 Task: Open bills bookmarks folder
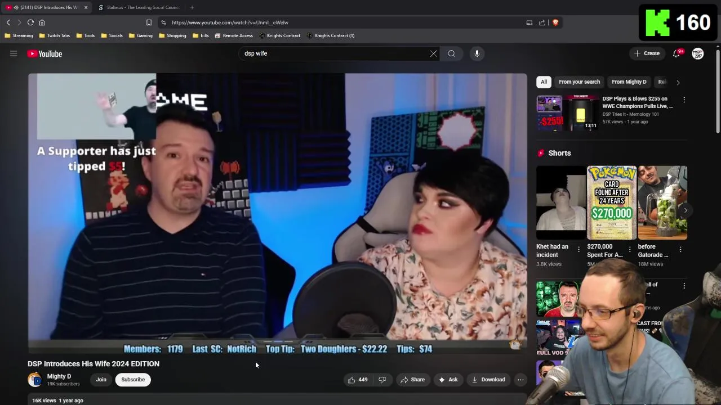click(201, 35)
